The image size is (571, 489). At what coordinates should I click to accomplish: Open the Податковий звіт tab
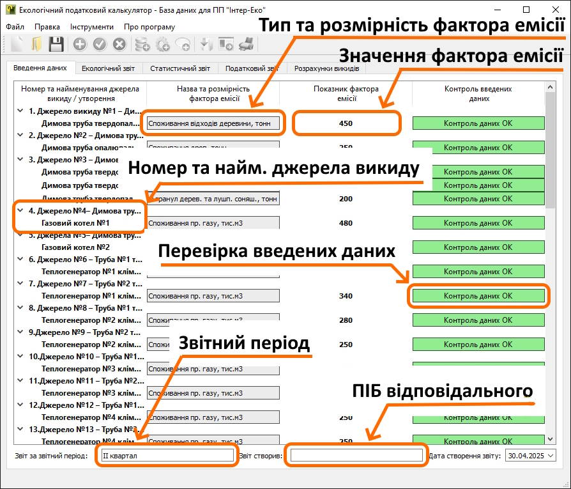click(x=252, y=68)
